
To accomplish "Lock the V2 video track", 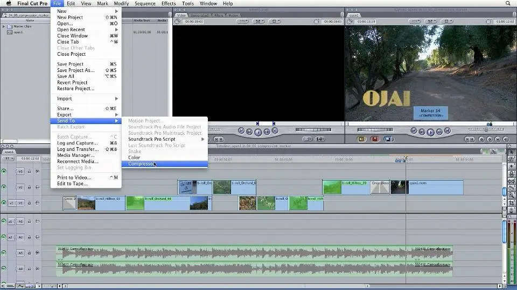I will [x=29, y=187].
